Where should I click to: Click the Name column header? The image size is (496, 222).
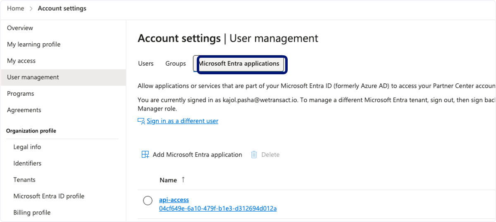coord(168,180)
